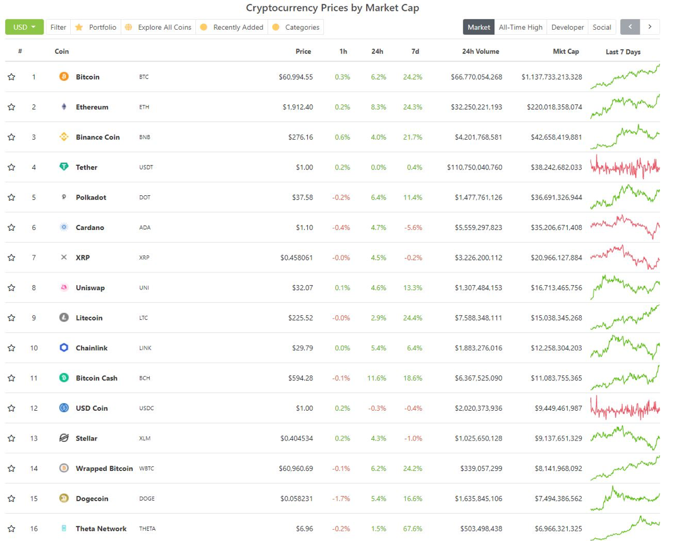This screenshot has width=681, height=541.
Task: Toggle the Dogecoin favorite star
Action: (11, 499)
